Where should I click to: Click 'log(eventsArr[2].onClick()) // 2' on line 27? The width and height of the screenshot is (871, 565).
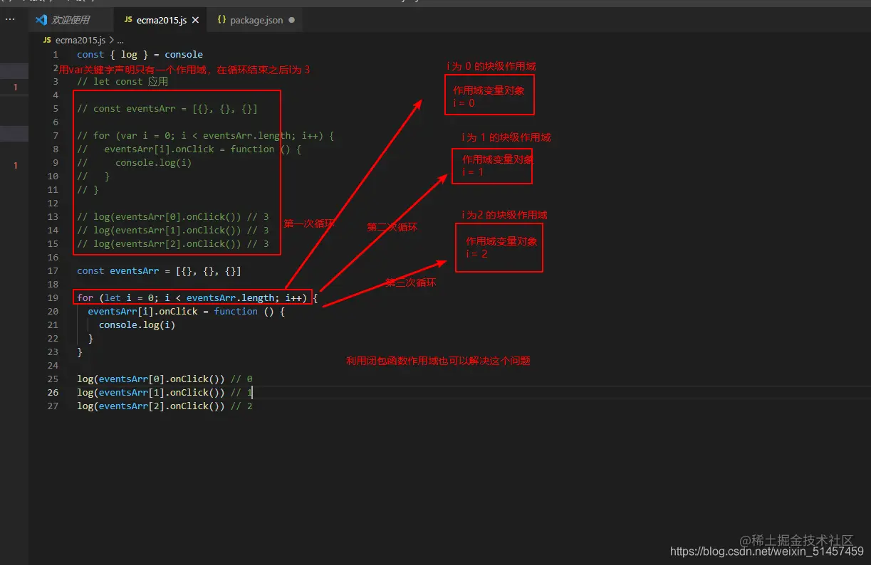(x=165, y=406)
